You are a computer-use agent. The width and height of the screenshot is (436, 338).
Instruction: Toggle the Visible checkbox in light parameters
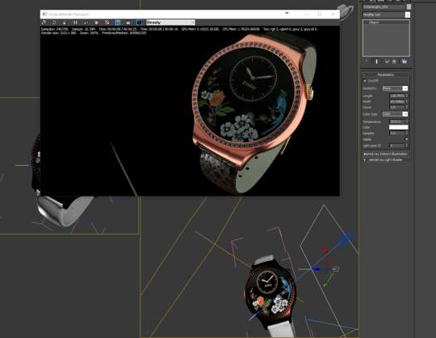[406, 139]
